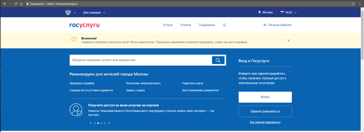Viewport: 364px width, 132px height.
Task: Bookmark page with star icon
Action: pos(353,4)
